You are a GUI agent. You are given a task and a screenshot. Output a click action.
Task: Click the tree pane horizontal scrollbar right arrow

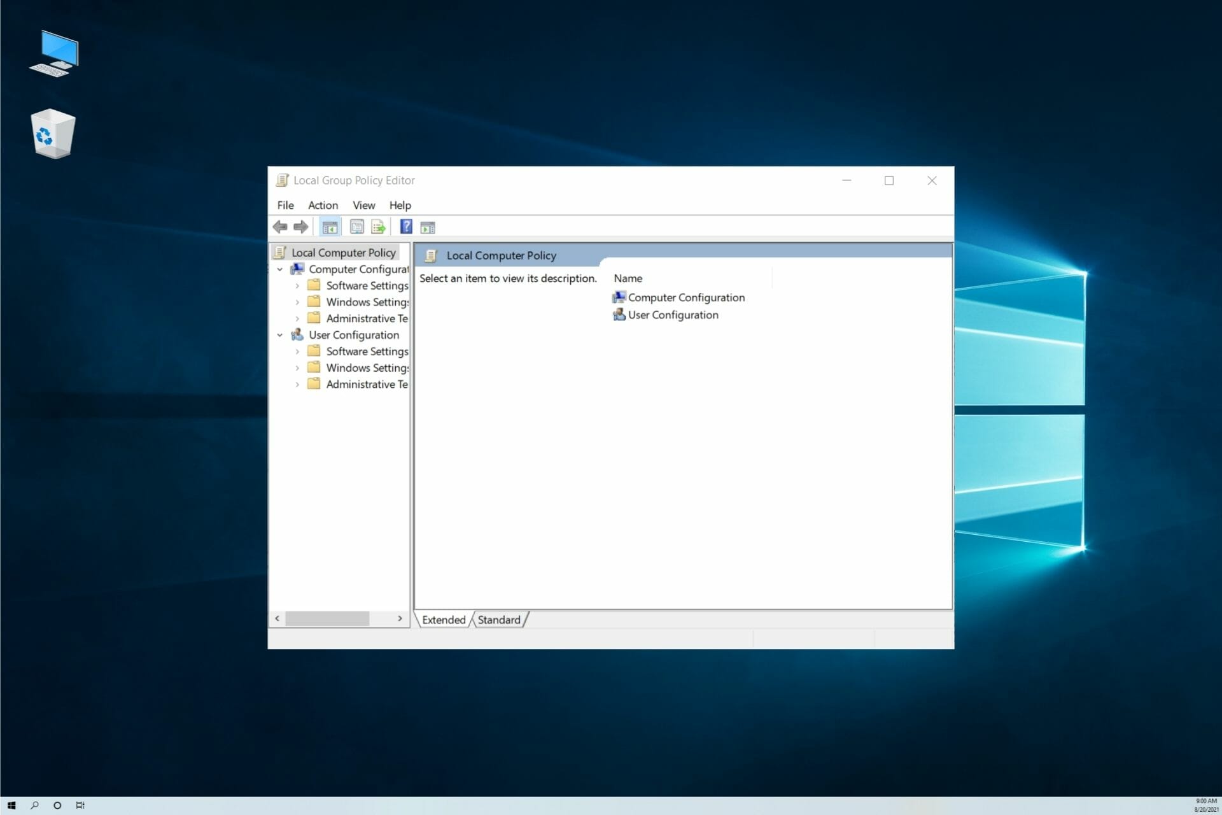[400, 618]
